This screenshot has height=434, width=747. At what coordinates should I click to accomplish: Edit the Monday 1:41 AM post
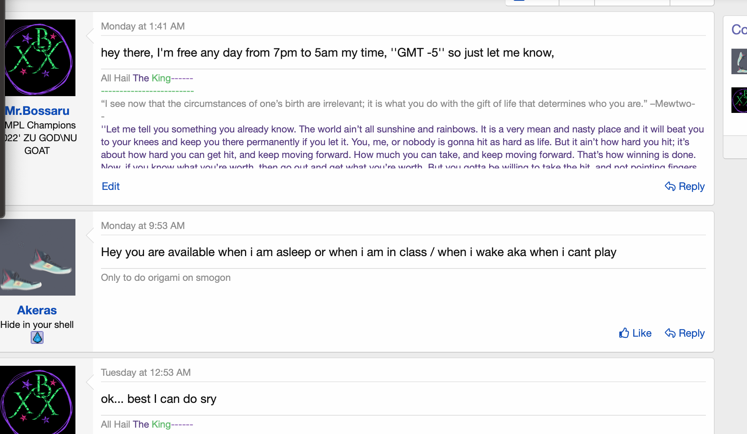coord(111,186)
